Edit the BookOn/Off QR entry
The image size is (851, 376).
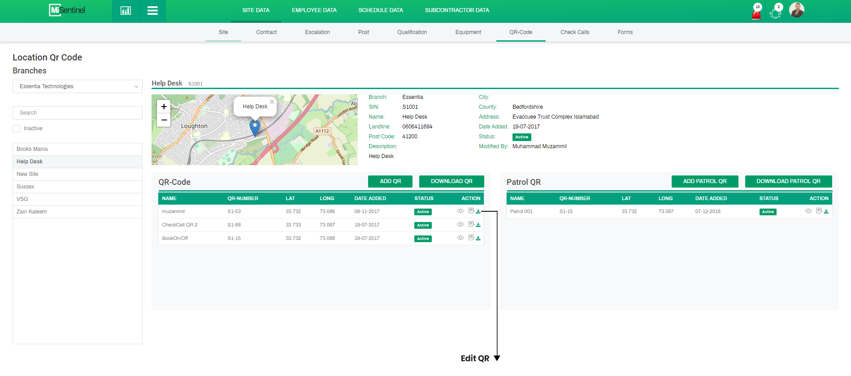[x=471, y=238]
